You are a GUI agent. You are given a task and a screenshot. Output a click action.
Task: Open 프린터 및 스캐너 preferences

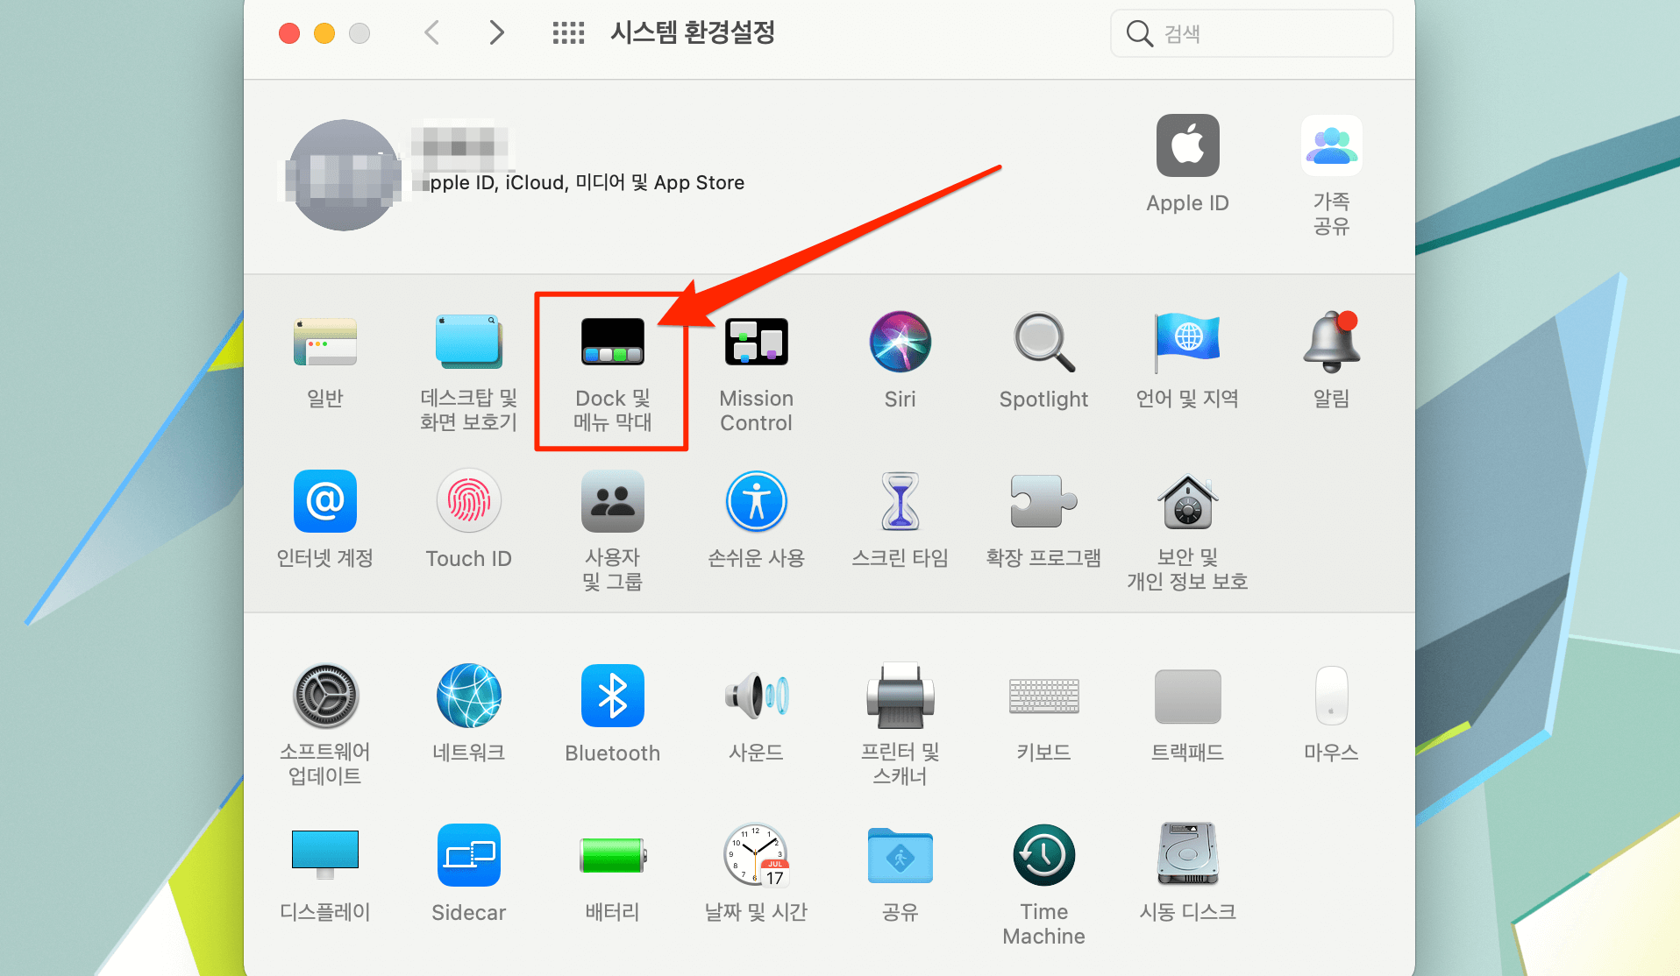tap(901, 697)
